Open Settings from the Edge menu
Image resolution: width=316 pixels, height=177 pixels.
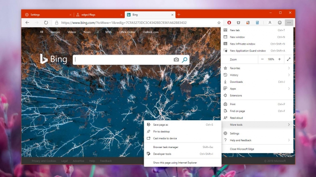257,133
